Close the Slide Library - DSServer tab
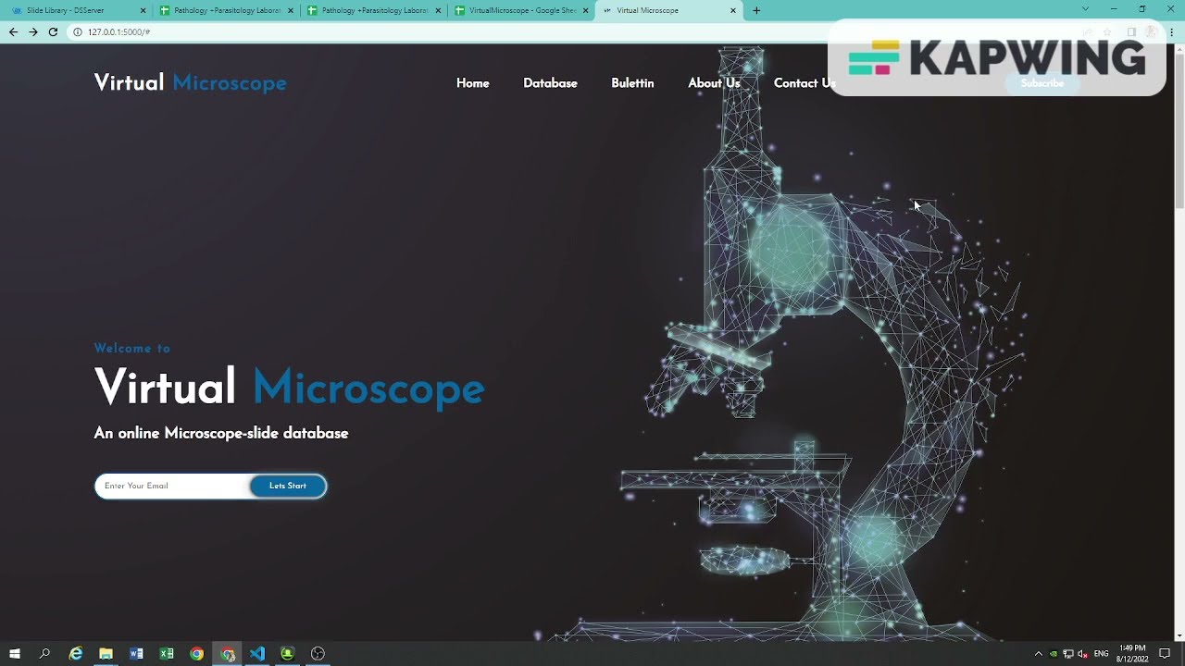The image size is (1185, 666). [x=143, y=10]
